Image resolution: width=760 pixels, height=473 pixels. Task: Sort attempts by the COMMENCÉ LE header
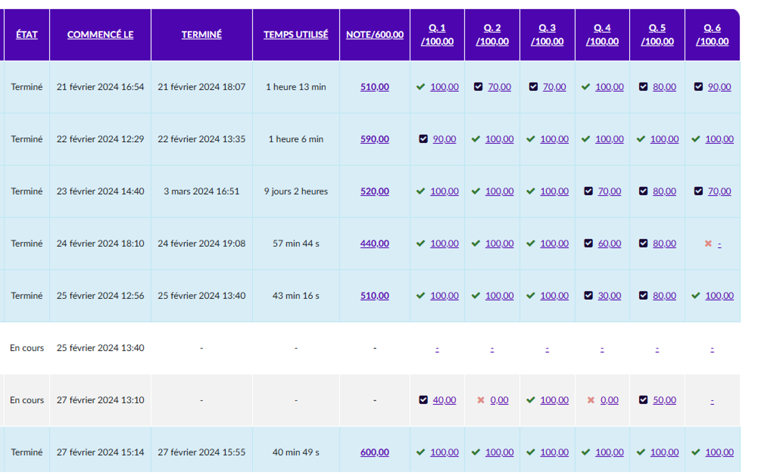pos(100,35)
